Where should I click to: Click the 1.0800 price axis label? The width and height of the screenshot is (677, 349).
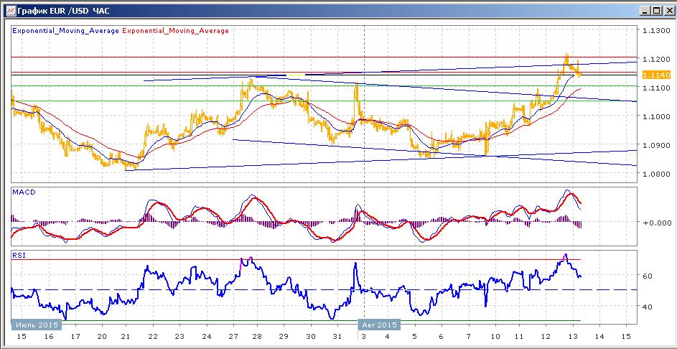click(656, 174)
